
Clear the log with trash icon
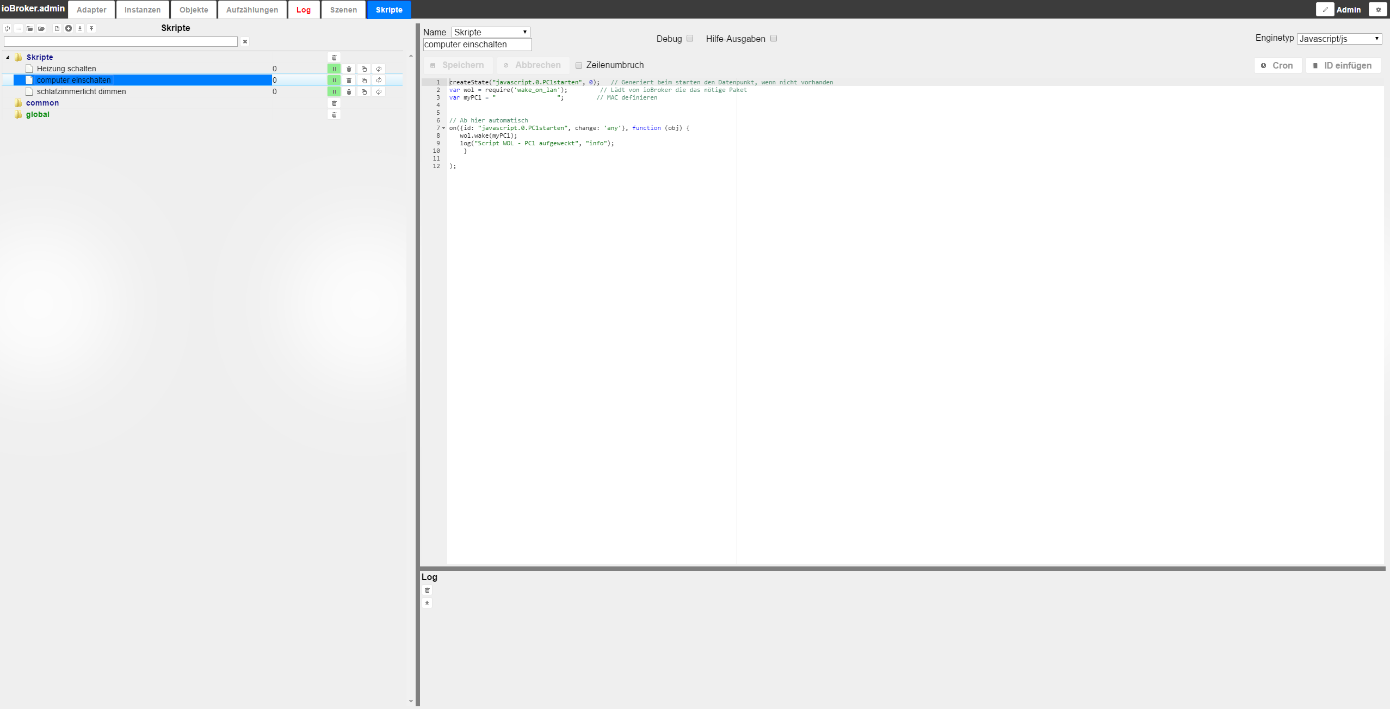(x=427, y=590)
